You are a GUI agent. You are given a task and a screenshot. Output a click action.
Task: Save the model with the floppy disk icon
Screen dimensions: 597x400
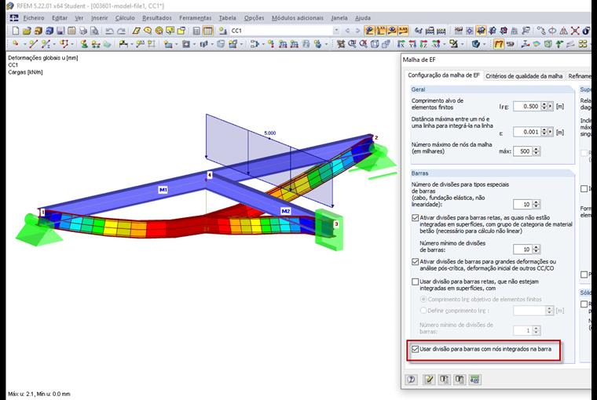[60, 31]
